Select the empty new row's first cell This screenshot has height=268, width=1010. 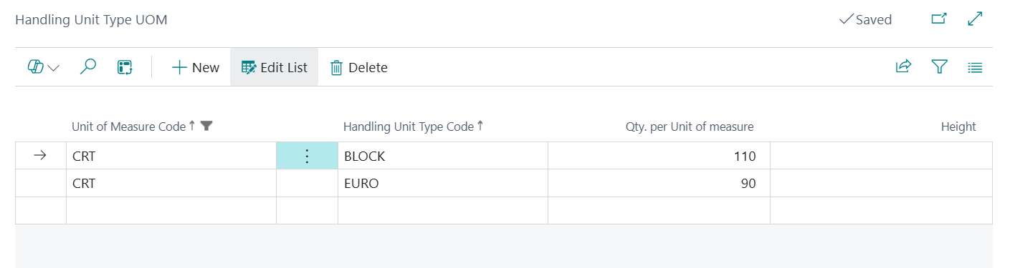[x=171, y=211]
